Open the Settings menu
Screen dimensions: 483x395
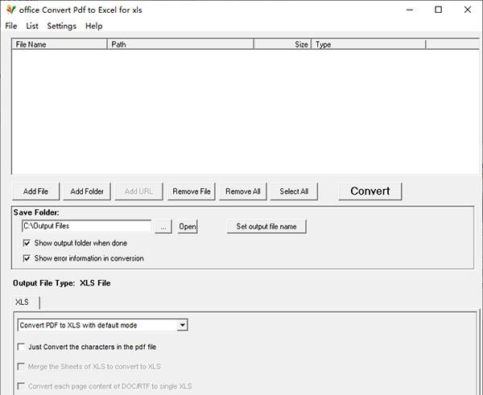click(62, 27)
